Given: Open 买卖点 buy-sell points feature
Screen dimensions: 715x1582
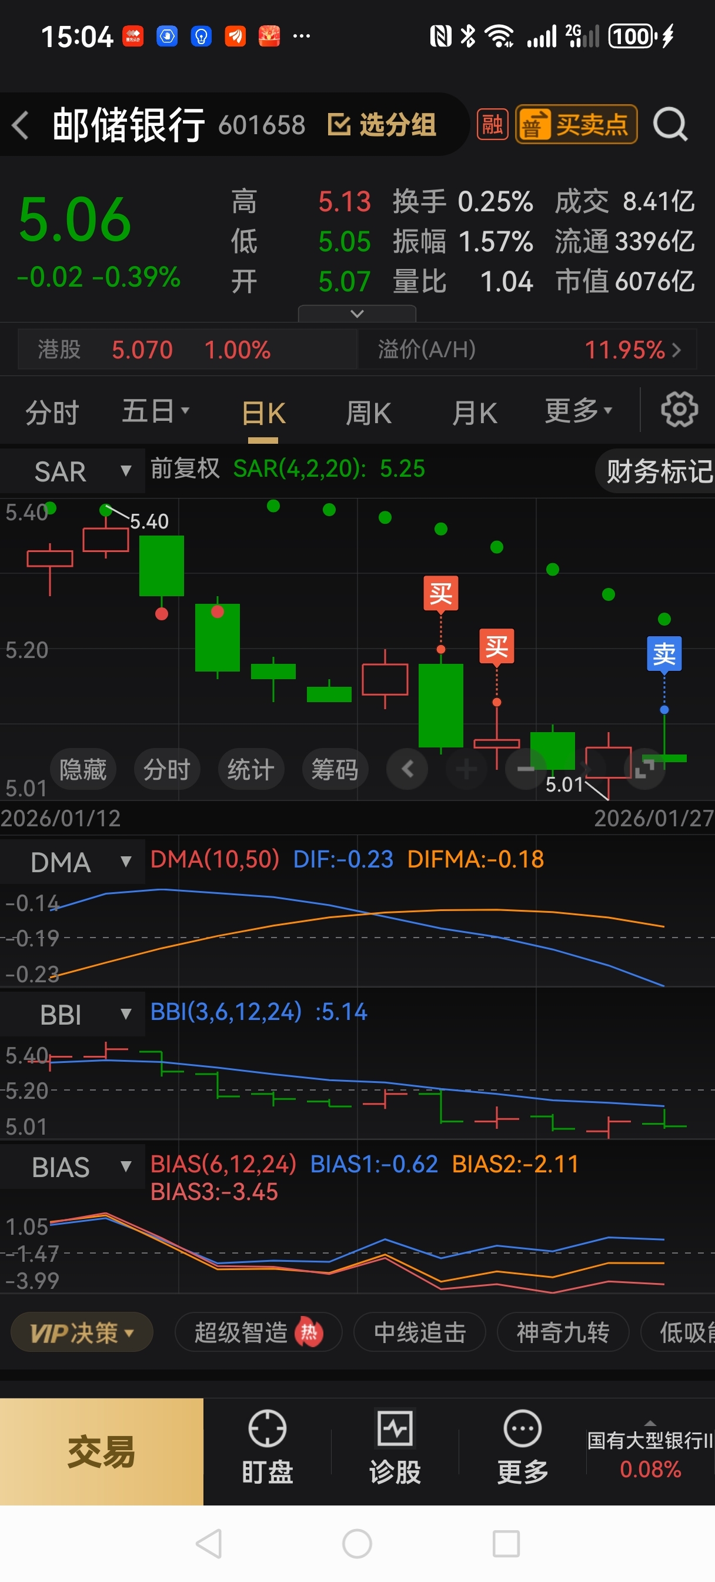Looking at the screenshot, I should [x=576, y=125].
